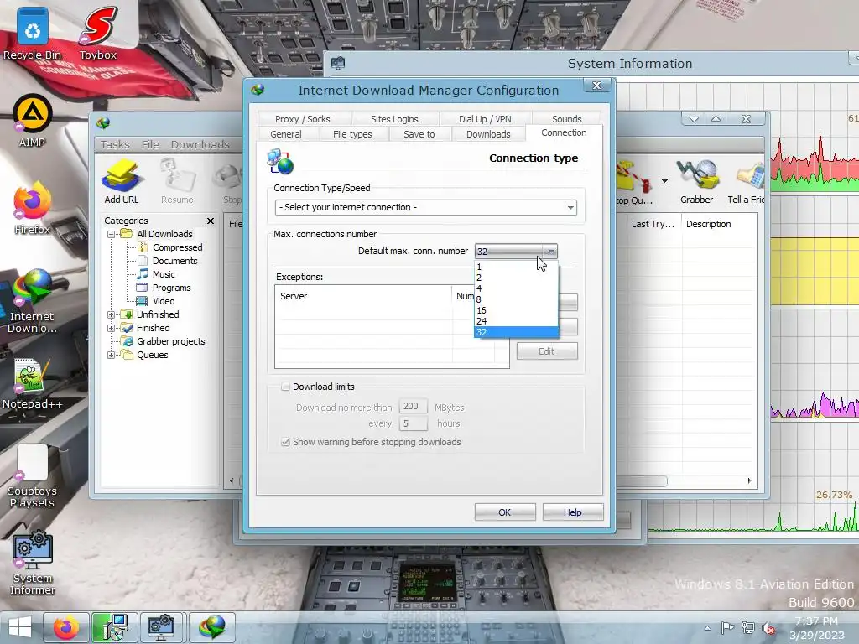The image size is (859, 644).
Task: Select the Music category
Action: point(164,274)
